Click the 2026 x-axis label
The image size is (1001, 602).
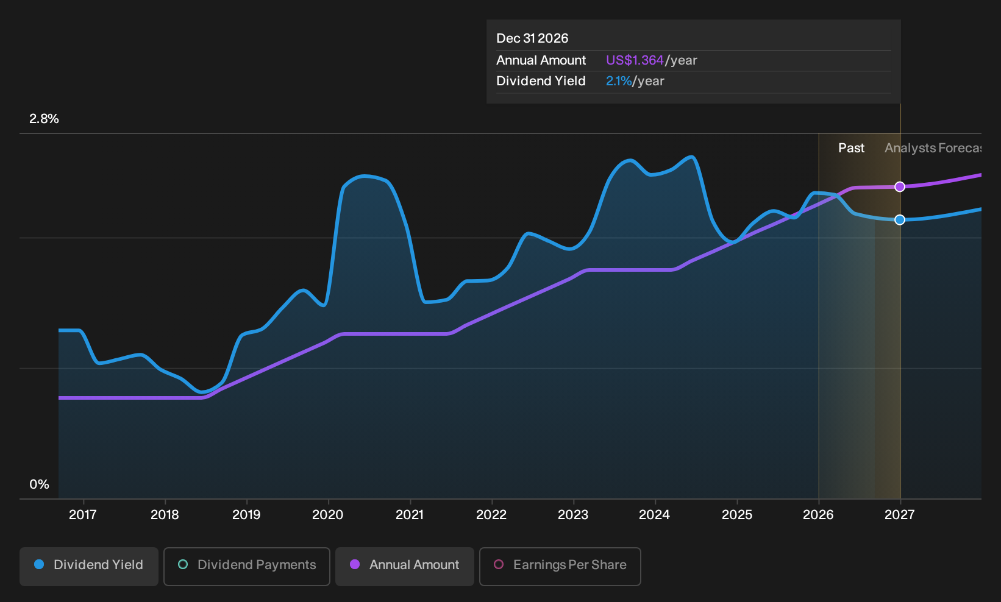818,515
